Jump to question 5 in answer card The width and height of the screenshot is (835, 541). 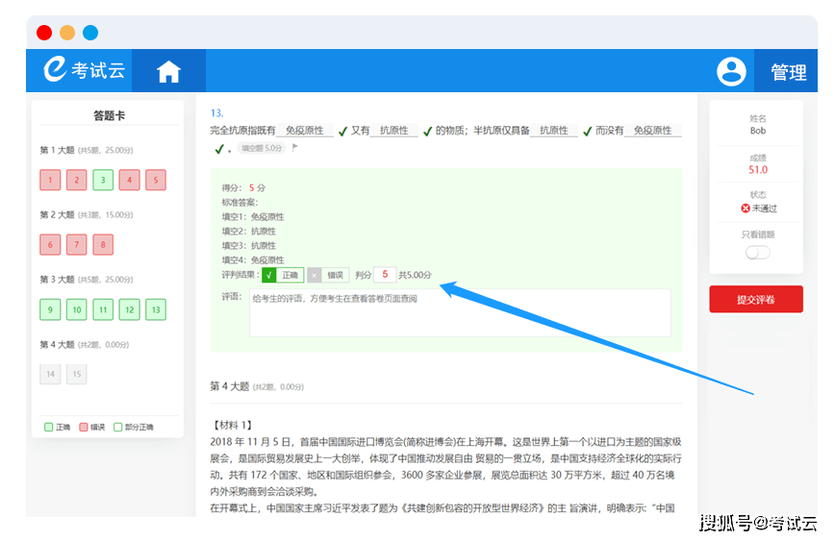156,180
